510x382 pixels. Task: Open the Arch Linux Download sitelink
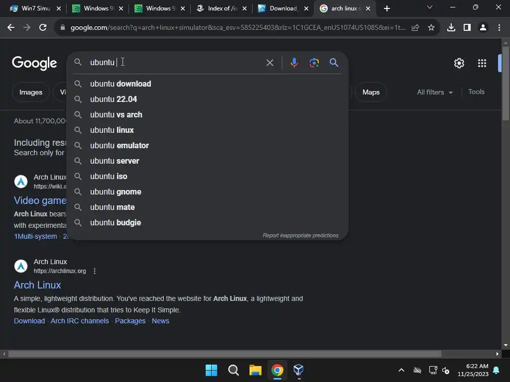point(29,321)
